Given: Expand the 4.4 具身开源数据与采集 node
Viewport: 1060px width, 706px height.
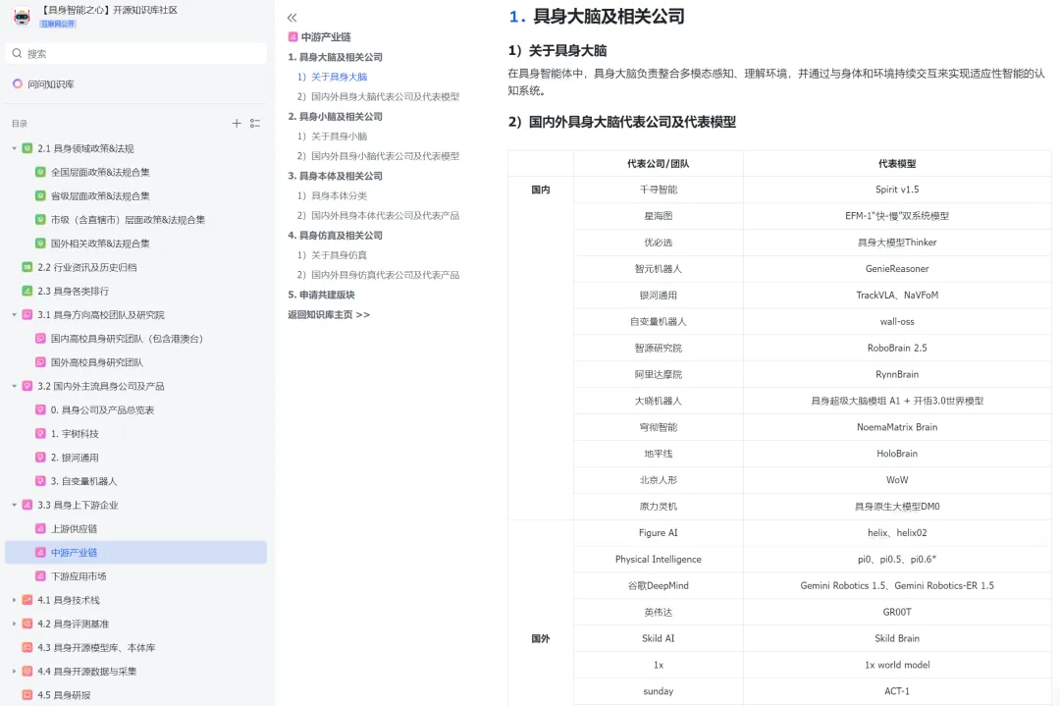Looking at the screenshot, I should (14, 671).
